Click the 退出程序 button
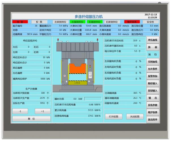171x141 pixels. coord(153,120)
